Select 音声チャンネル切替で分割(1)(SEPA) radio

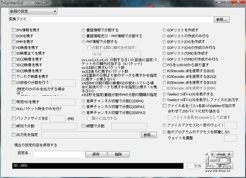pyautogui.click(x=83, y=101)
